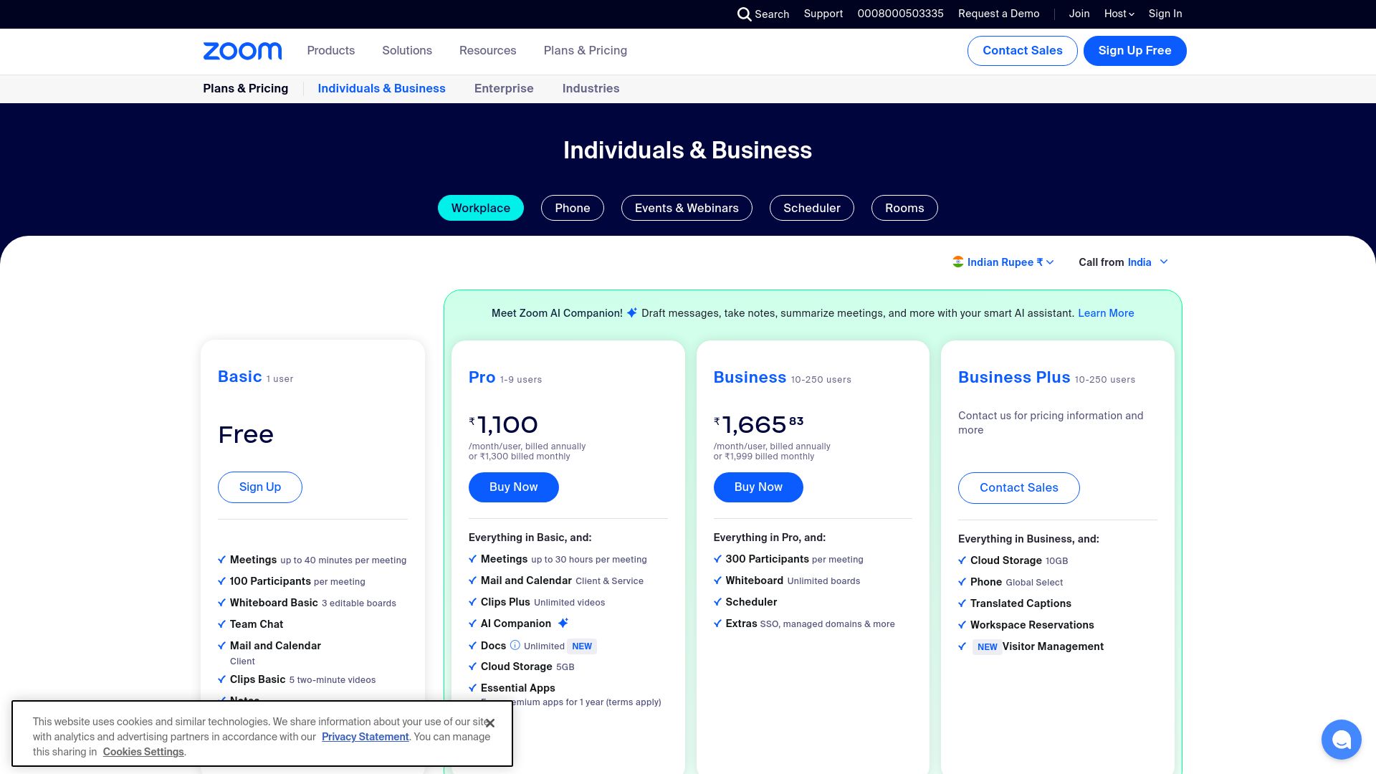
Task: Click the Request a Demo link
Action: coord(999,14)
